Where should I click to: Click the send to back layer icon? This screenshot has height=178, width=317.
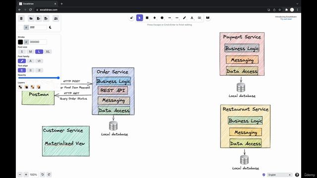click(20, 87)
